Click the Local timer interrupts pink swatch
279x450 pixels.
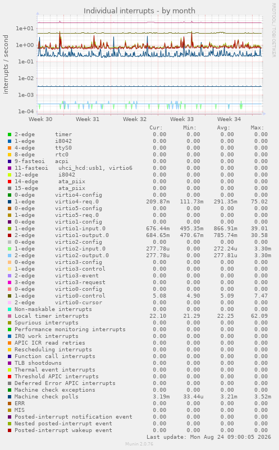(10, 316)
